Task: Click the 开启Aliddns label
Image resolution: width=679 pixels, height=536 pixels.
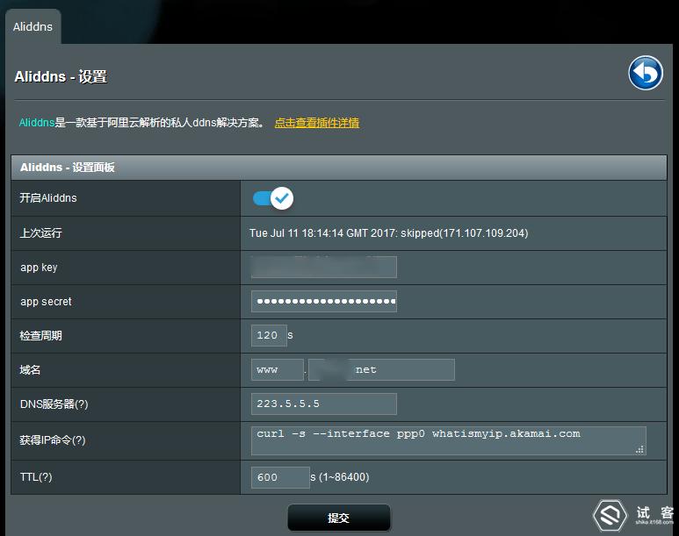Action: (x=48, y=198)
